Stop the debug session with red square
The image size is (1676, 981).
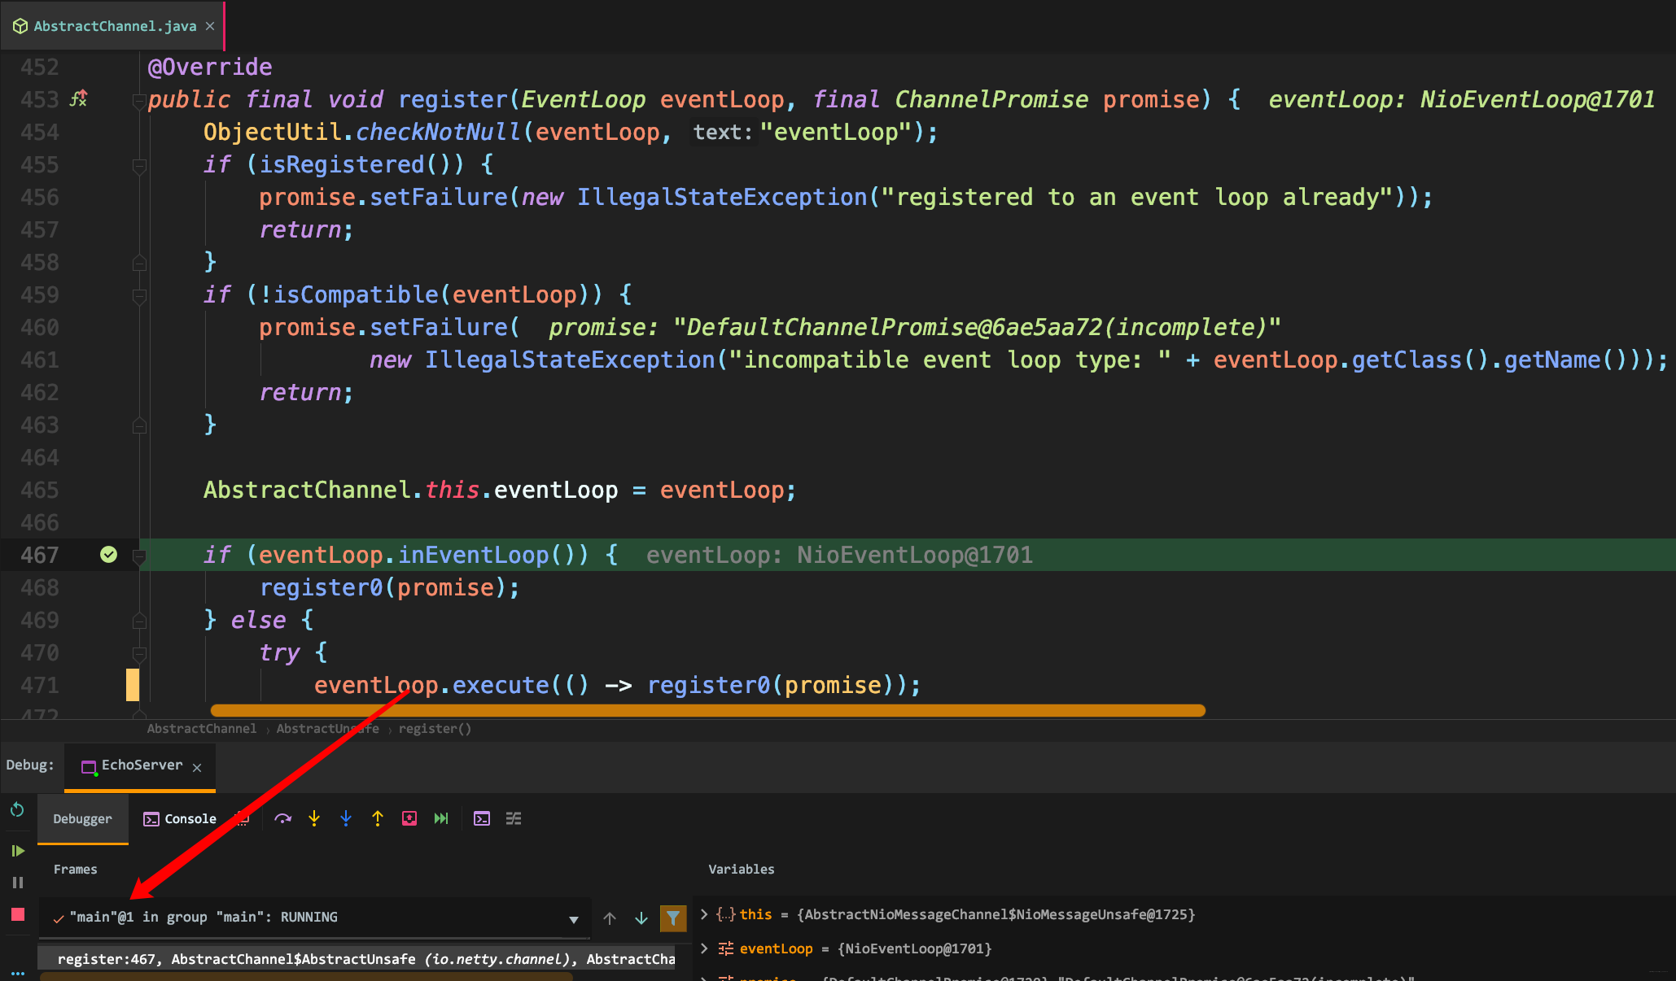(x=18, y=914)
